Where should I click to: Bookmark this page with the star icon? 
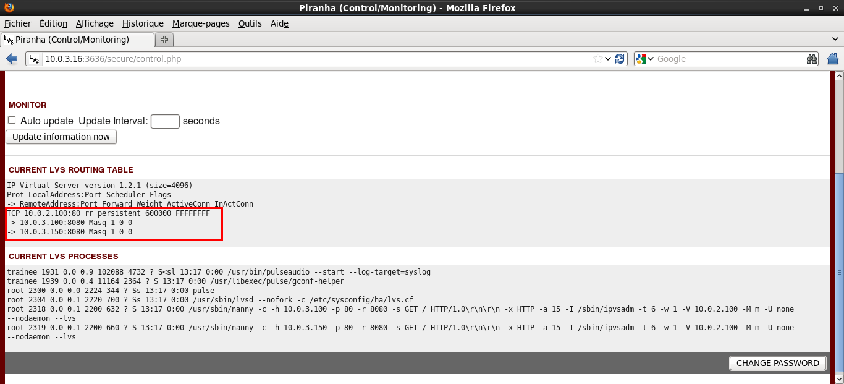point(597,59)
